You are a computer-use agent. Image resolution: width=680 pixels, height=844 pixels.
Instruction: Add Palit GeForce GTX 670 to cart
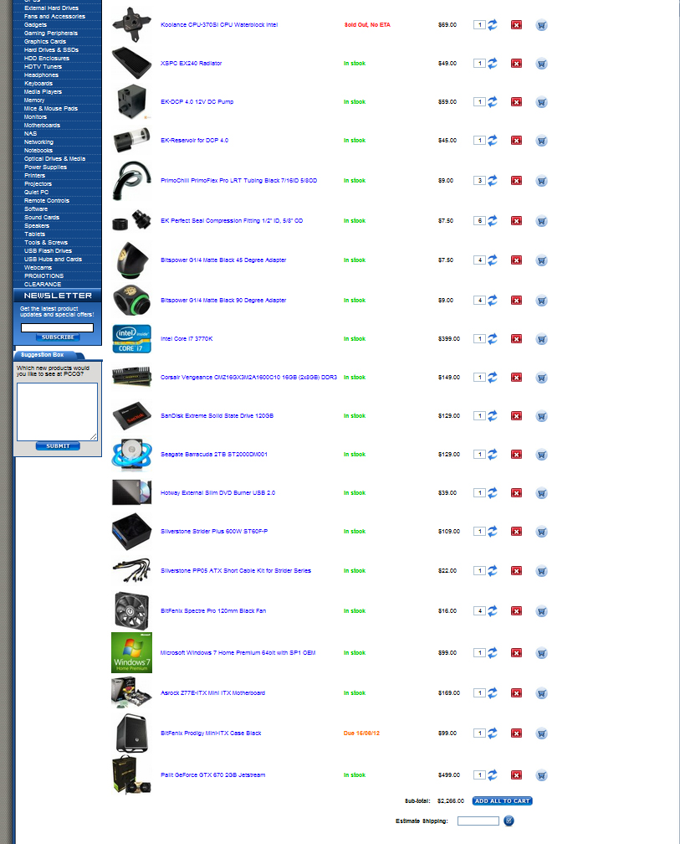click(x=541, y=775)
